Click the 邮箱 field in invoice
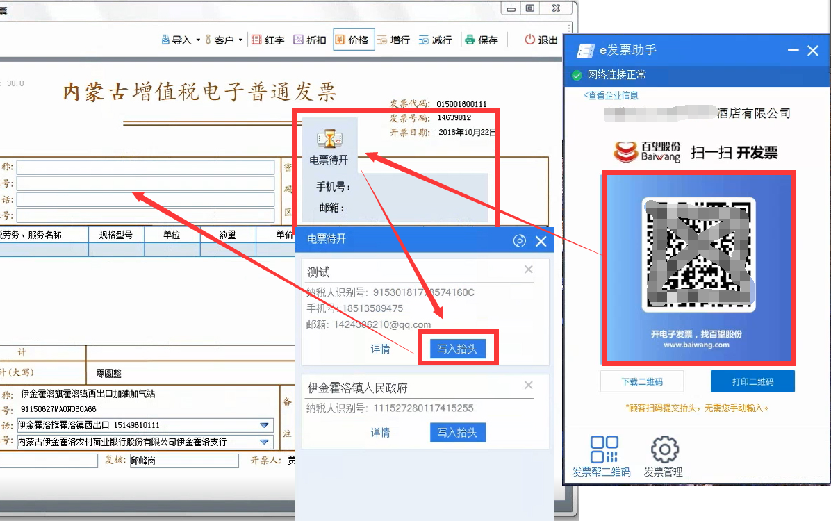The height and width of the screenshot is (530, 831). pos(419,208)
